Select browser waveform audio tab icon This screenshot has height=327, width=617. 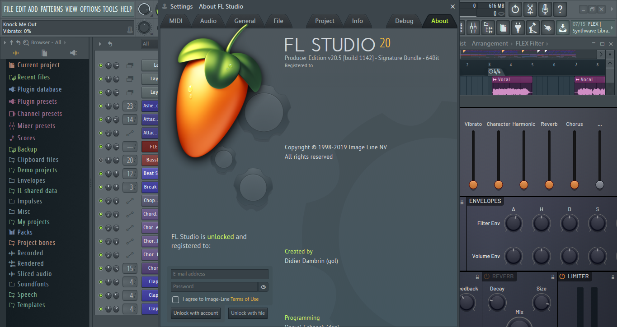[16, 53]
